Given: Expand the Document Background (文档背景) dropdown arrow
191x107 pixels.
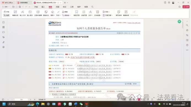Looking at the screenshot, I should click(101, 15).
